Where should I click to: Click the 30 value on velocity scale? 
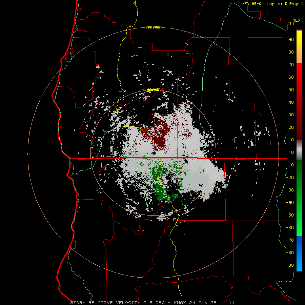tap(291, 115)
